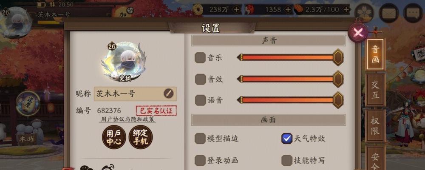
Task: Enable the 模型描边 model outline checkbox
Action: (x=200, y=139)
